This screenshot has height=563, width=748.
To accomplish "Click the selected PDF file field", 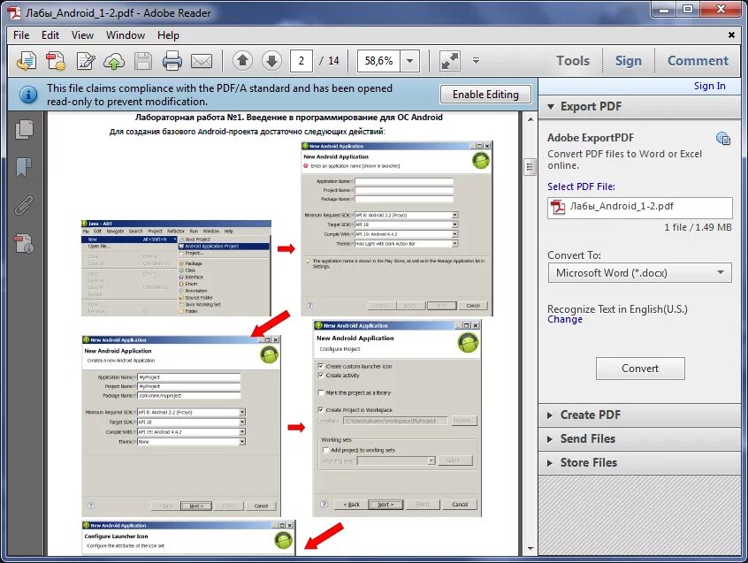I will pos(640,208).
